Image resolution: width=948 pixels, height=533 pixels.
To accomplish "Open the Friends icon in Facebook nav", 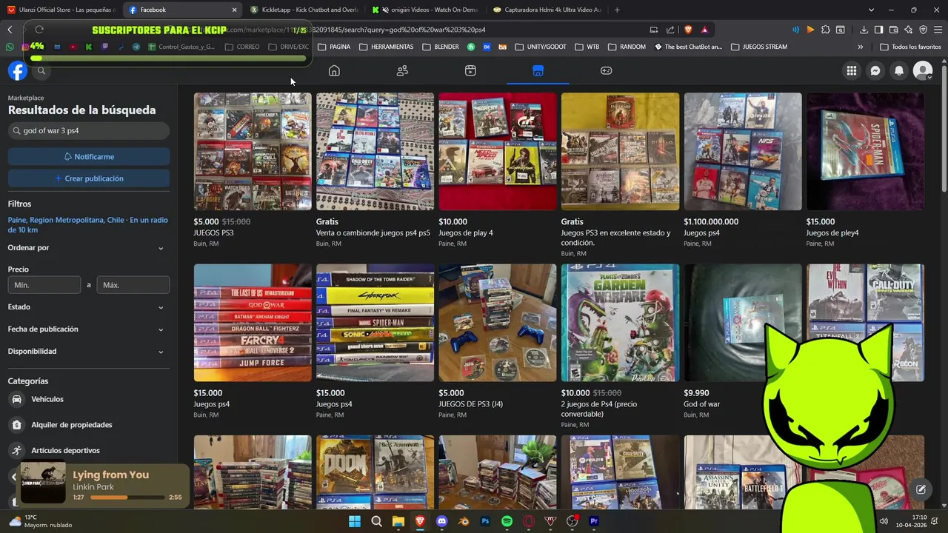I will [402, 70].
